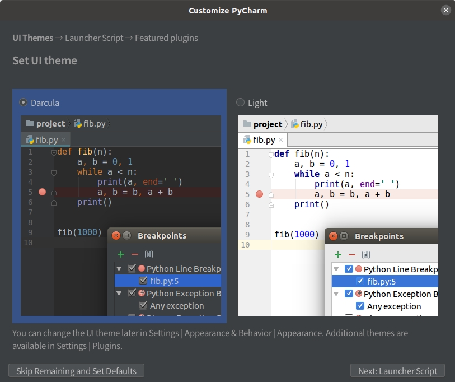The image size is (455, 382).
Task: Click Skip Remaining and Set Defaults
Action: click(76, 371)
